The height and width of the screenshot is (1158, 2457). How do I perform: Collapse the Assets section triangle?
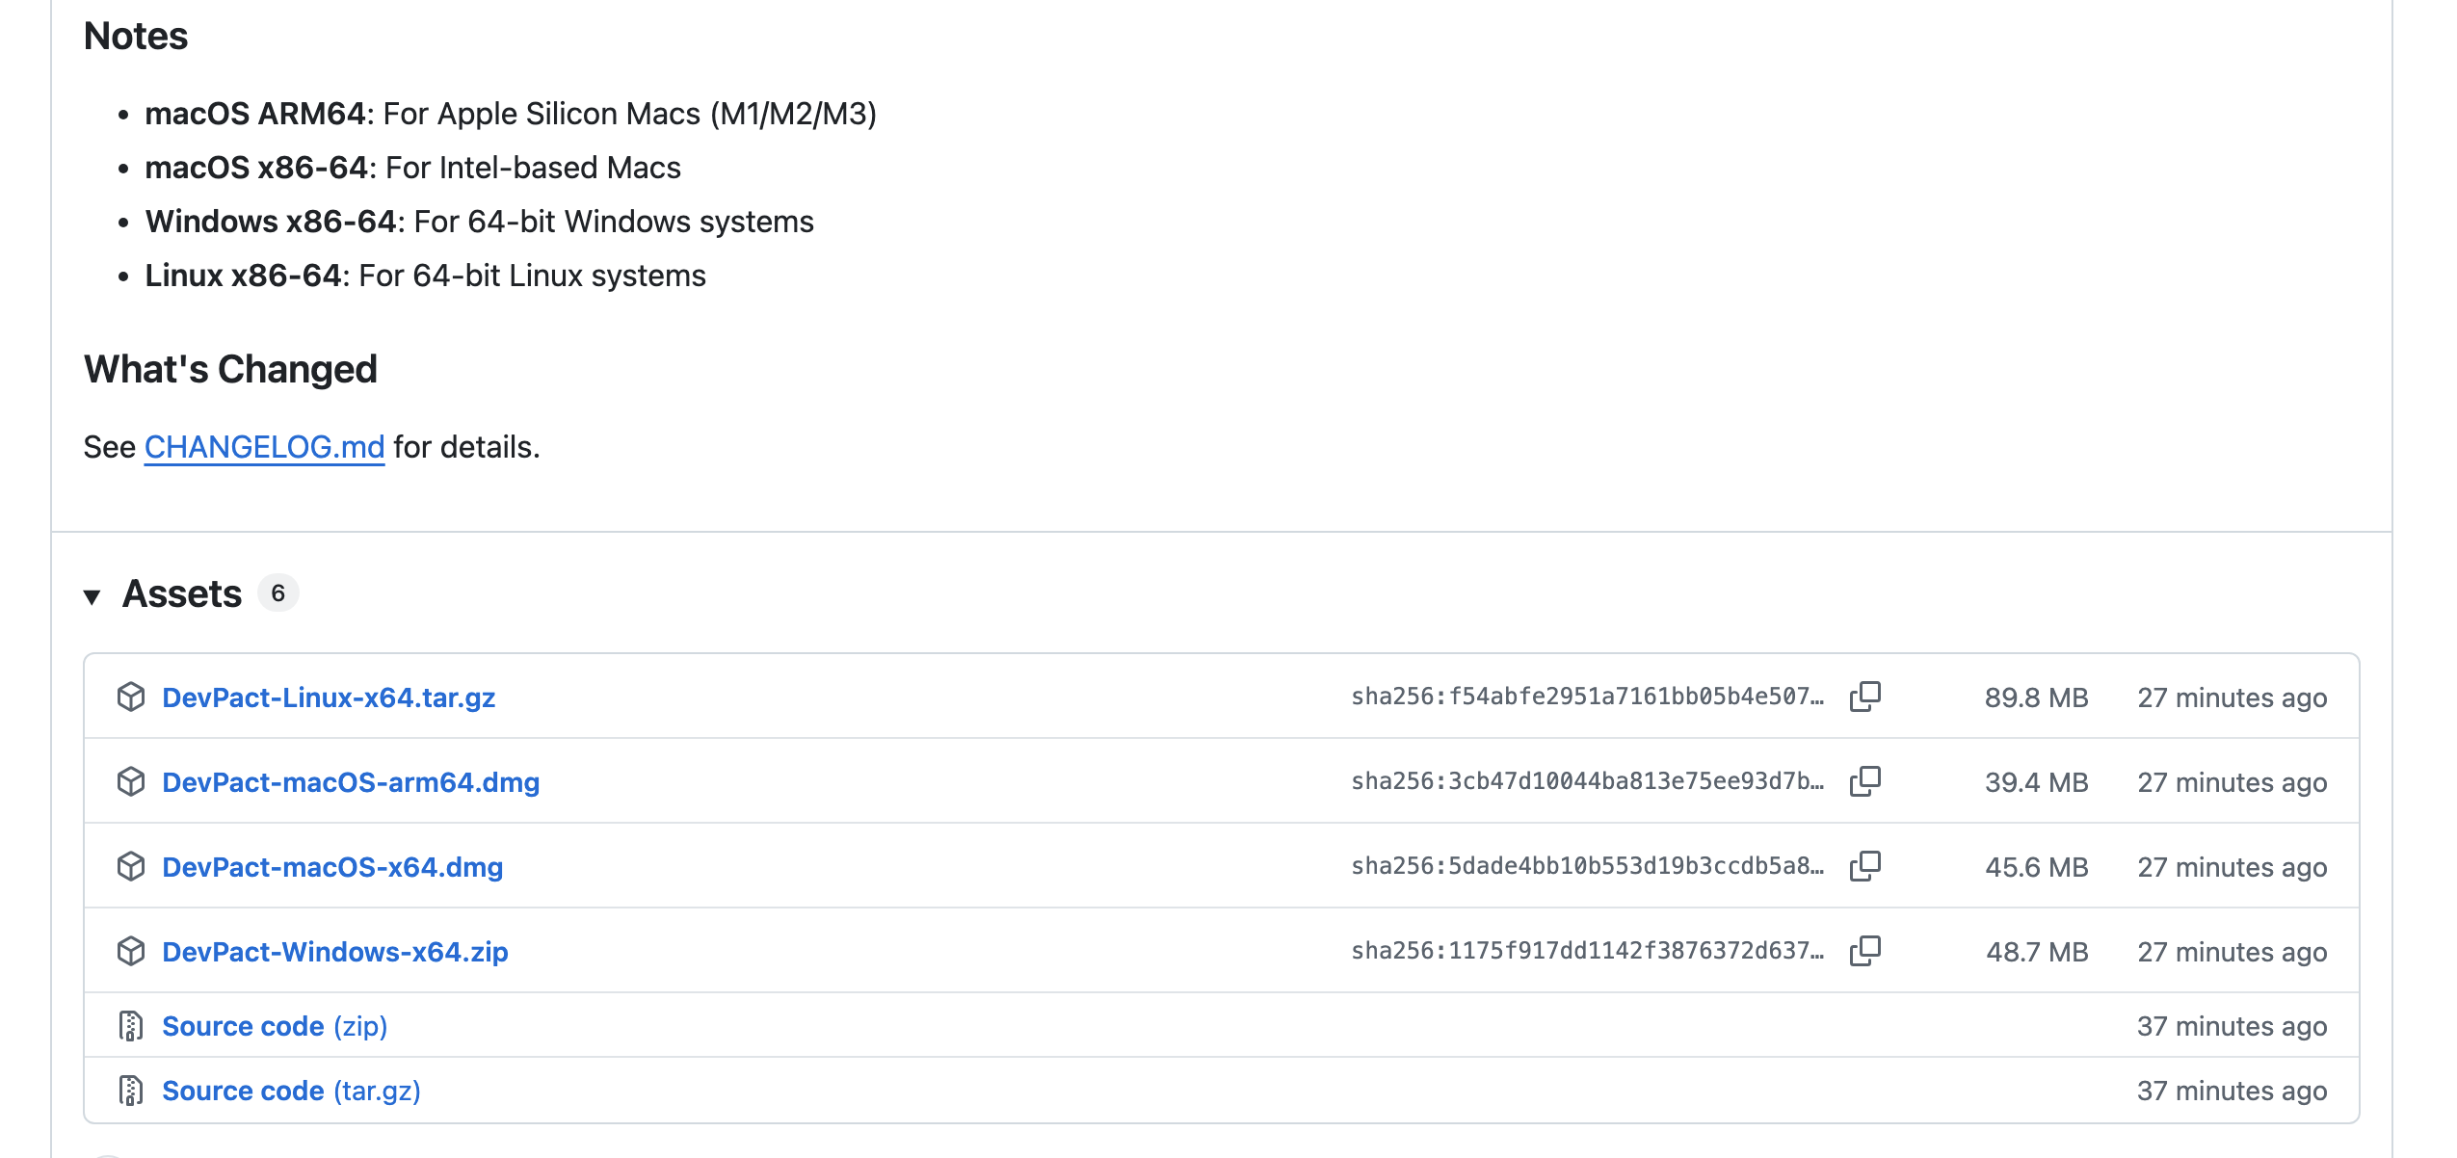tap(92, 596)
